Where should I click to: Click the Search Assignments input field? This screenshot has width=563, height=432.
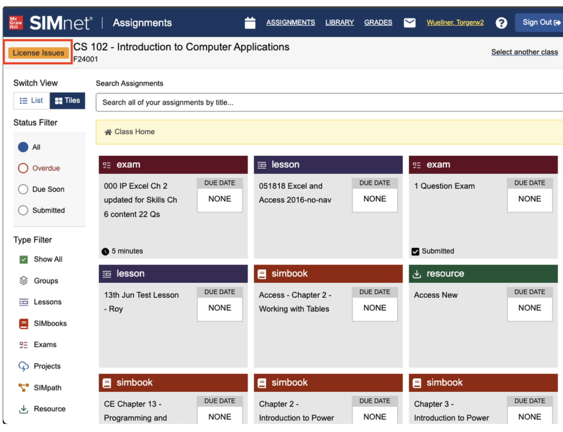(x=328, y=102)
